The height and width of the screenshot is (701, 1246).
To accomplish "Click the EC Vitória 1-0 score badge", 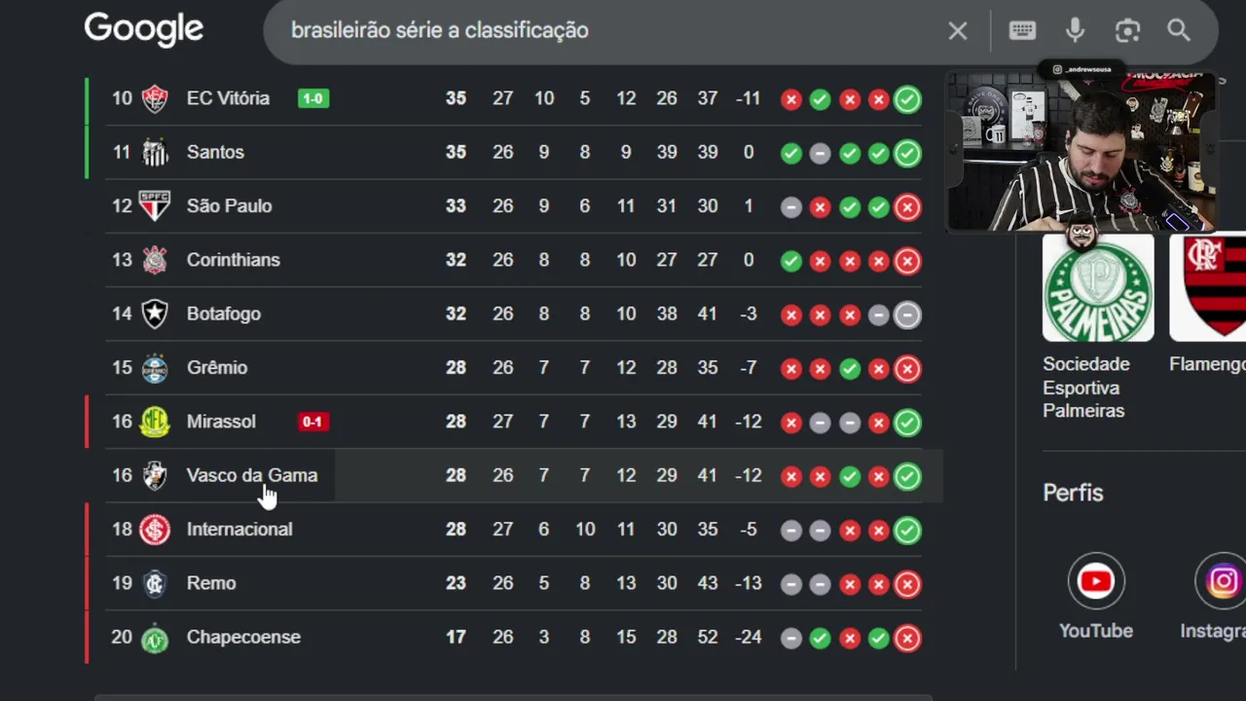I will [313, 98].
